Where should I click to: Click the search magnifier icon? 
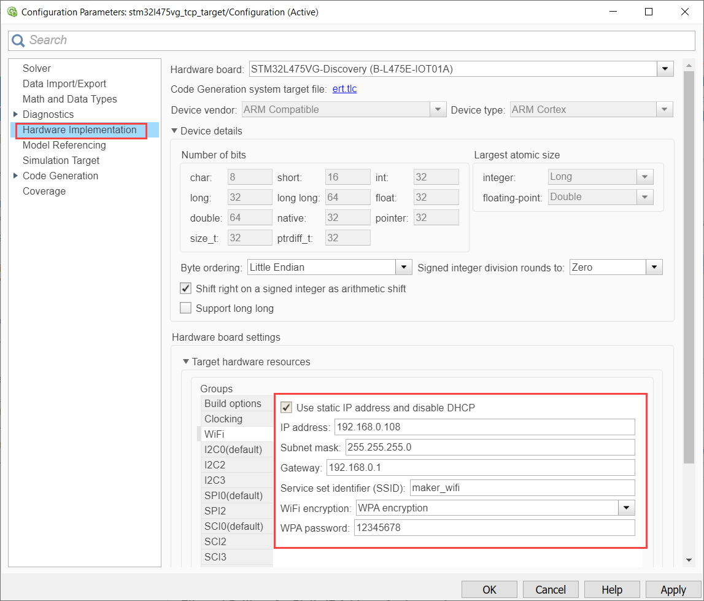(x=18, y=41)
